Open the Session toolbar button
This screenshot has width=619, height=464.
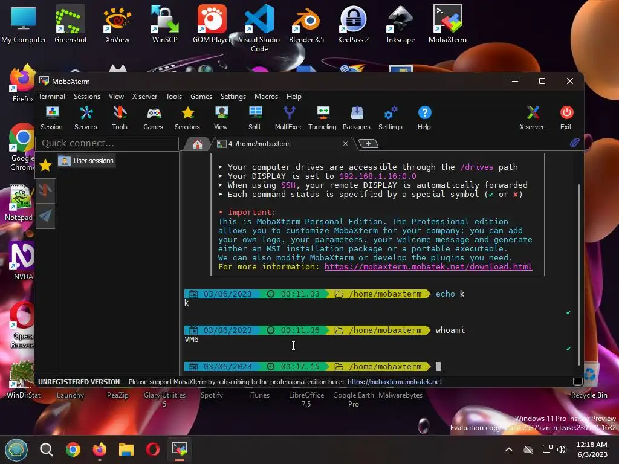pyautogui.click(x=52, y=118)
